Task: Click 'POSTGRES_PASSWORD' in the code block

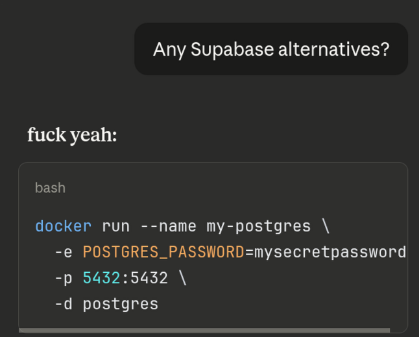Action: [163, 252]
